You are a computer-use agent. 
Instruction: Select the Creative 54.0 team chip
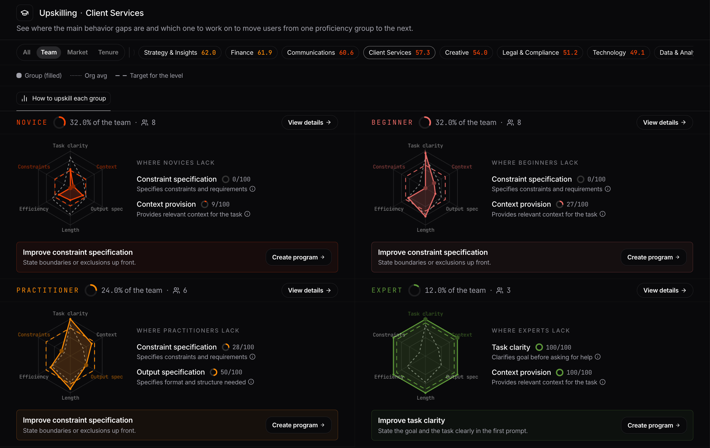click(x=466, y=52)
